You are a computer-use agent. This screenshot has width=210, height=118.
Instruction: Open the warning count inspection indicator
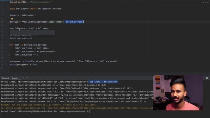pyautogui.click(x=204, y=2)
